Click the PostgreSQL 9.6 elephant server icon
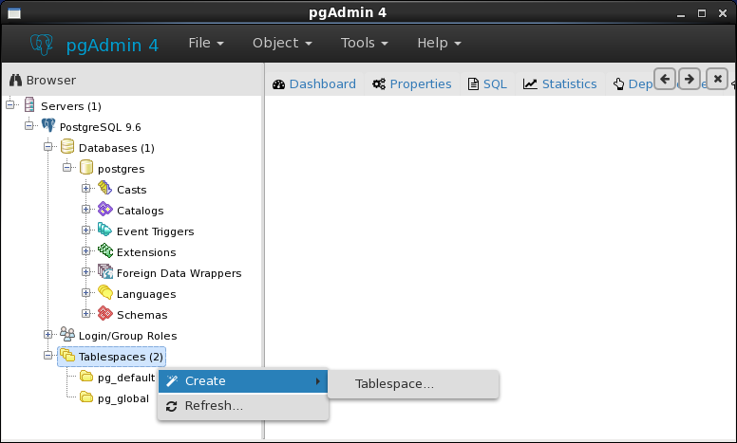 coord(47,125)
